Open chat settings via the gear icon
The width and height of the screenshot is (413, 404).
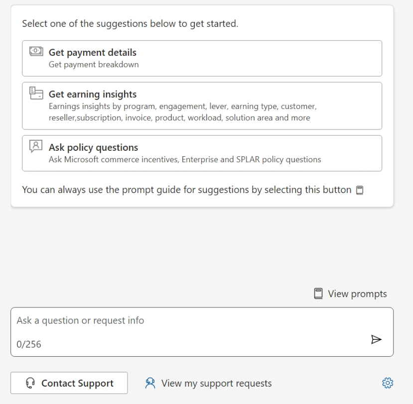click(387, 383)
